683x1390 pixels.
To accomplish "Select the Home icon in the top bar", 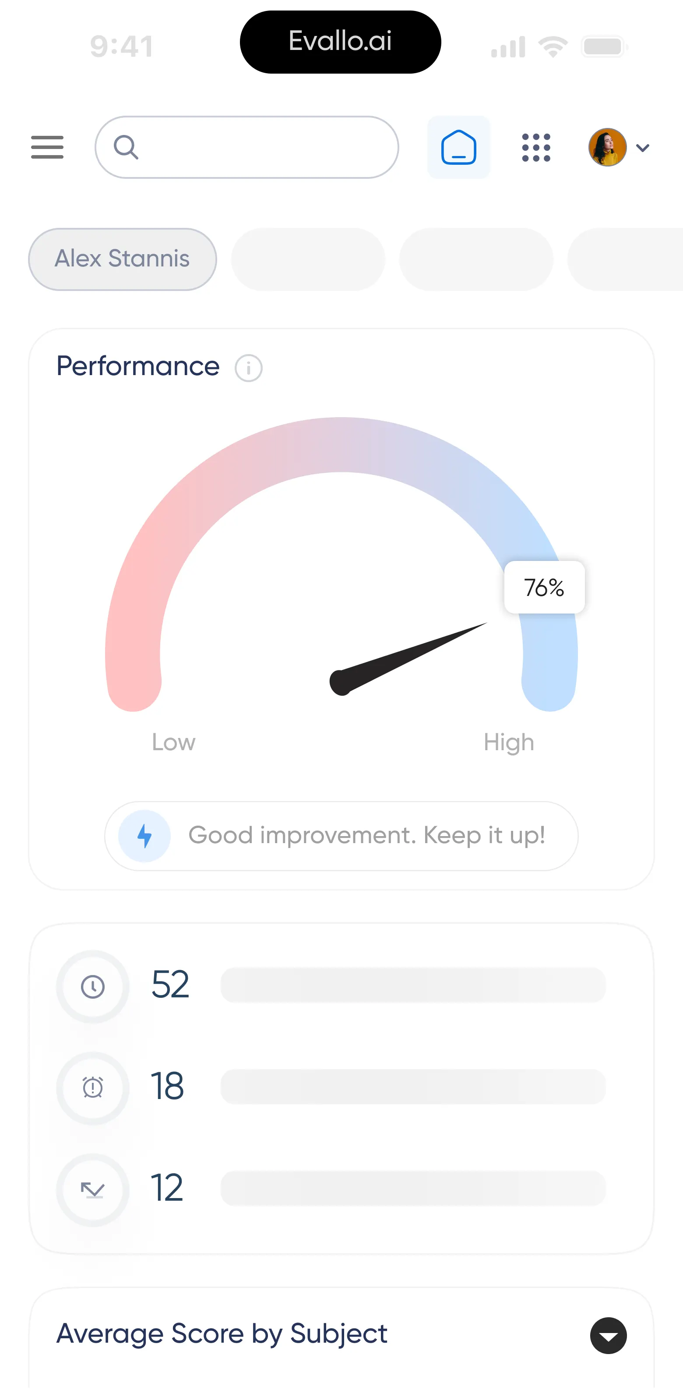I will (458, 147).
